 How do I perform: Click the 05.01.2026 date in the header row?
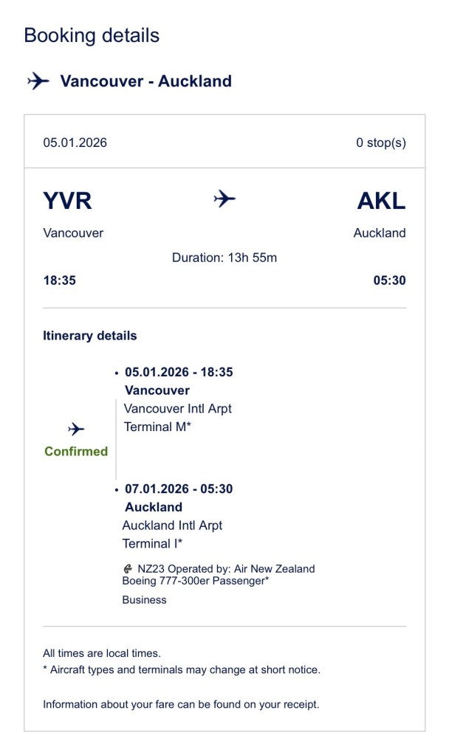click(75, 142)
